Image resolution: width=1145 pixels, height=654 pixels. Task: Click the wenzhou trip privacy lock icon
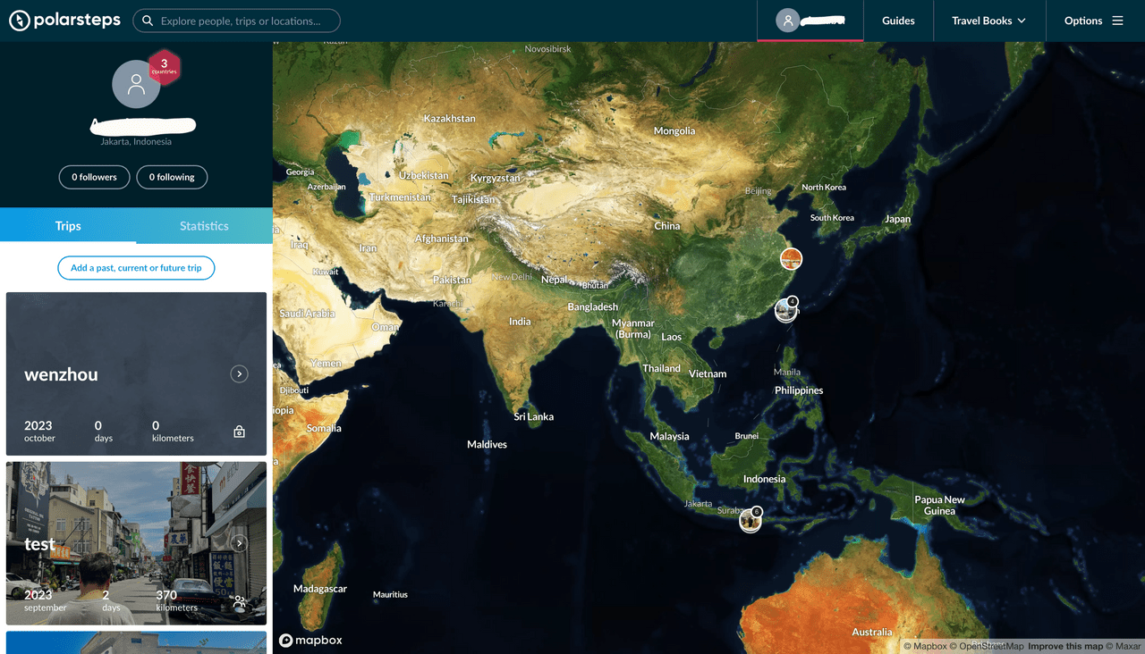point(239,432)
